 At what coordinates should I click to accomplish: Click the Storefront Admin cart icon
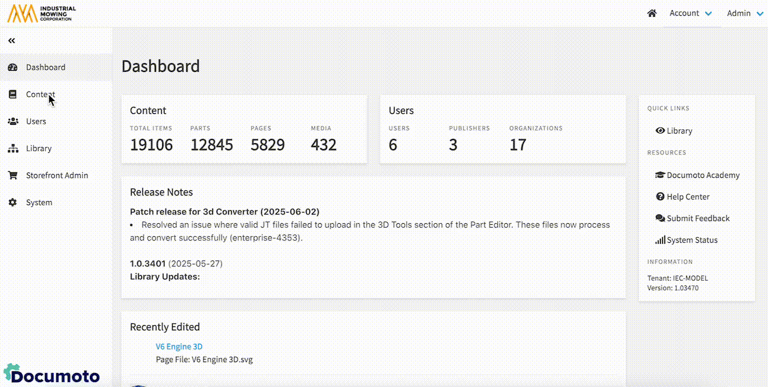pos(13,176)
